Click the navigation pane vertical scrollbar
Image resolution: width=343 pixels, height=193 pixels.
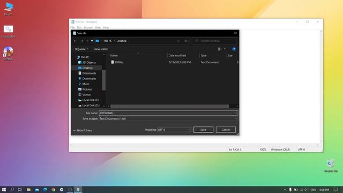(x=103, y=80)
